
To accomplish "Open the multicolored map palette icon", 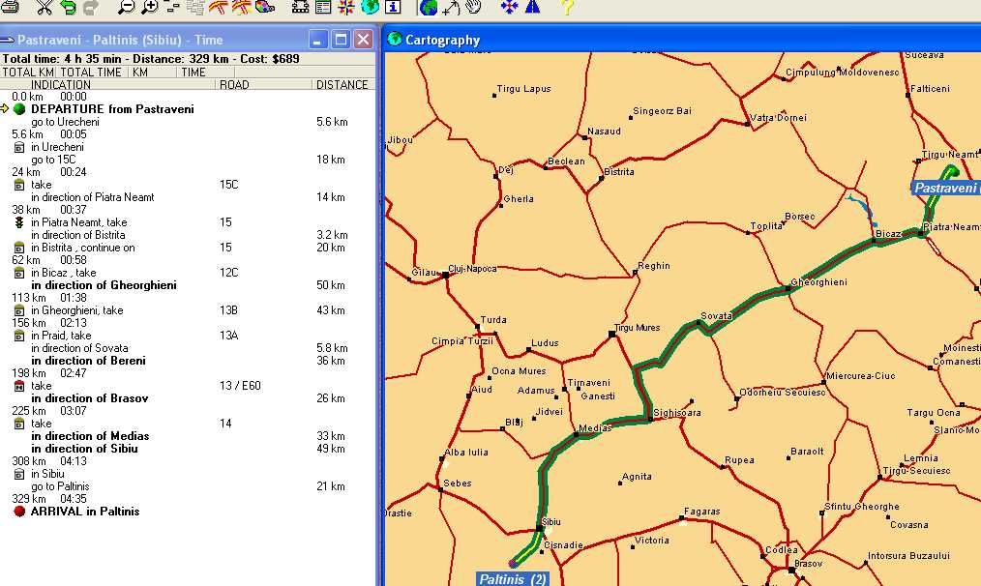I will 265,7.
